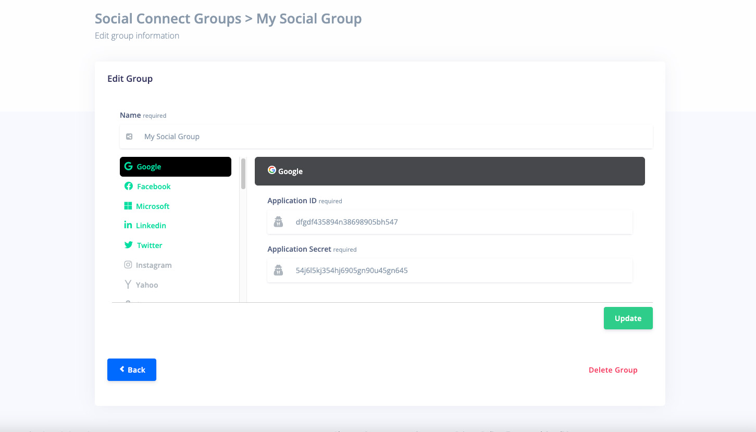The width and height of the screenshot is (756, 432).
Task: Click the green Update button
Action: pyautogui.click(x=628, y=318)
